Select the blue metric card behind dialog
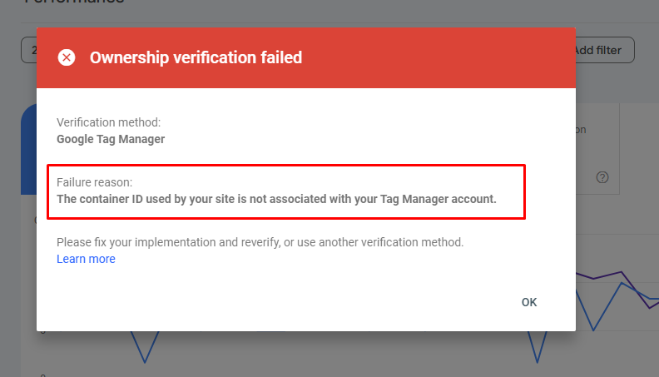Screen dimensions: 659x377 (28, 149)
